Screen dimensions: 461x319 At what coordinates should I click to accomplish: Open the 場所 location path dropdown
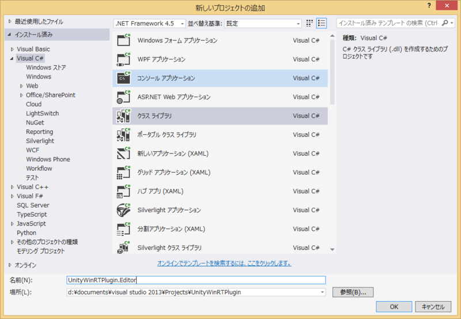click(x=322, y=292)
